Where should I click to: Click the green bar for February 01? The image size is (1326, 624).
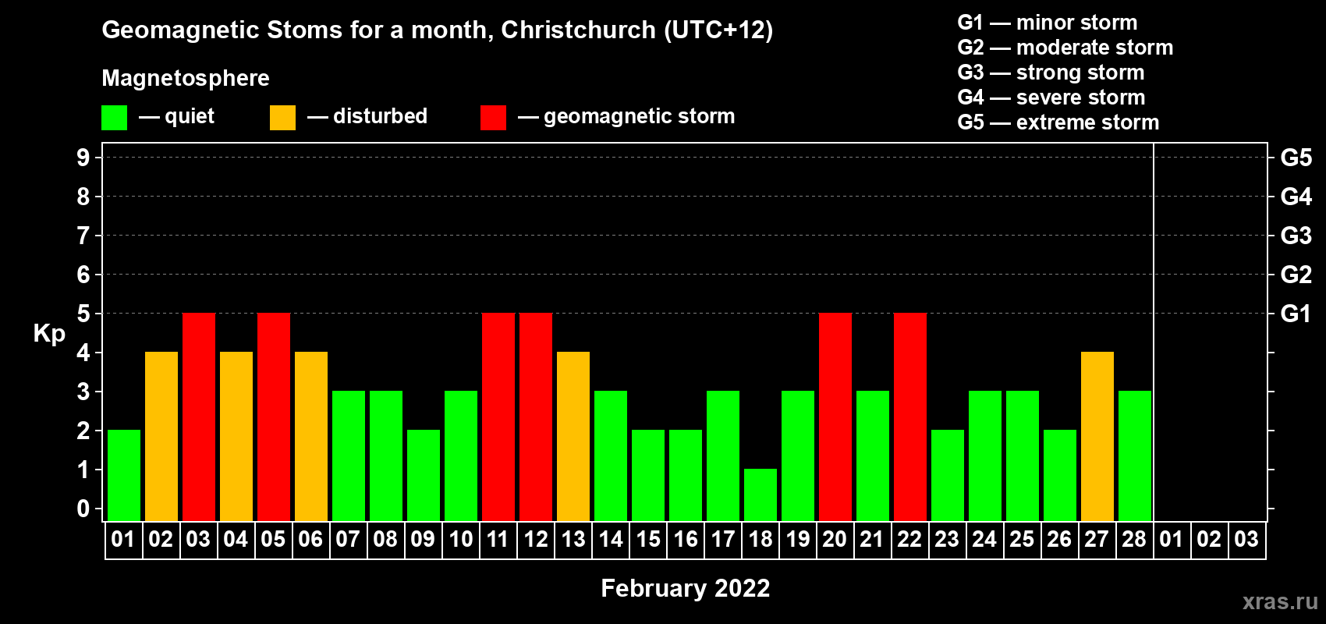[x=124, y=475]
